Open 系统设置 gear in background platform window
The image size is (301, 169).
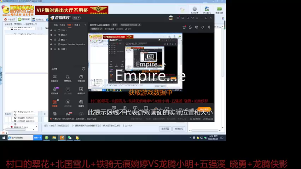[195, 10]
